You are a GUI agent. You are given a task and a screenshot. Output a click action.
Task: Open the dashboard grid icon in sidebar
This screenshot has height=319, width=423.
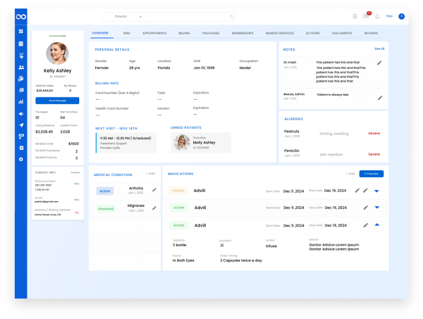coord(21,31)
